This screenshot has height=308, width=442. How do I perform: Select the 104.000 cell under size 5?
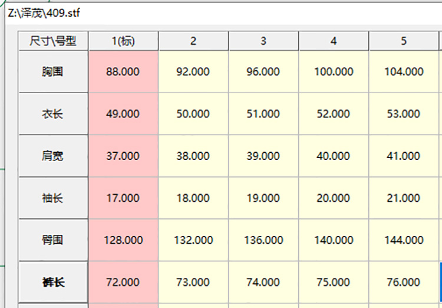[404, 72]
